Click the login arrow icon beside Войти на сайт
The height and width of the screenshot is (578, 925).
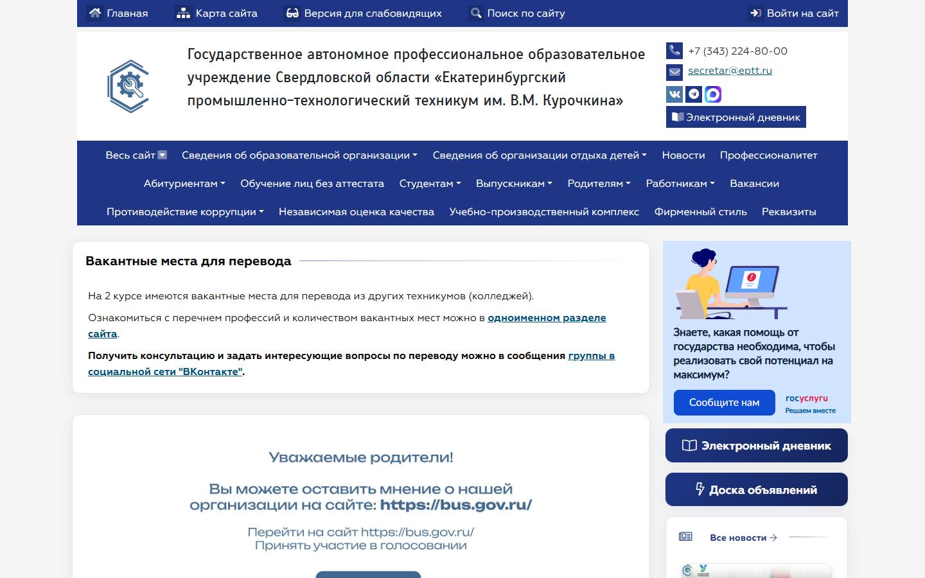(x=756, y=13)
